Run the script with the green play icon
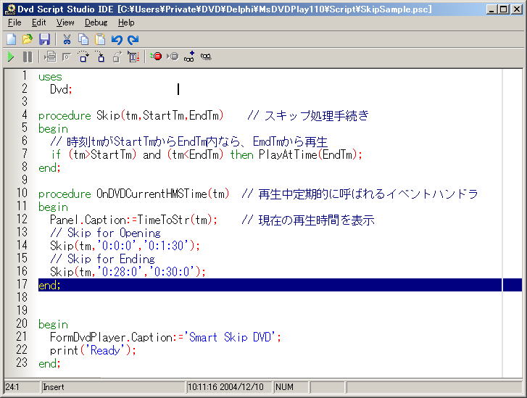Viewport: 527px width, 398px height. 11,57
